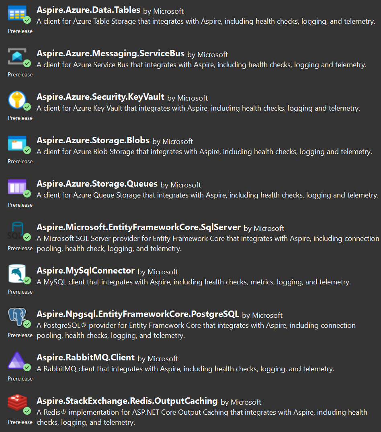Select the Aspire.Microsoft.EntityFrameworkCore.SqlServer package title
The image size is (381, 432).
(139, 227)
